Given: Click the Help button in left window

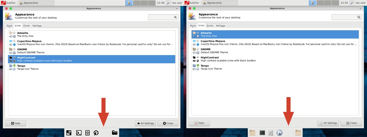Looking at the screenshot, I should [x=15, y=123].
